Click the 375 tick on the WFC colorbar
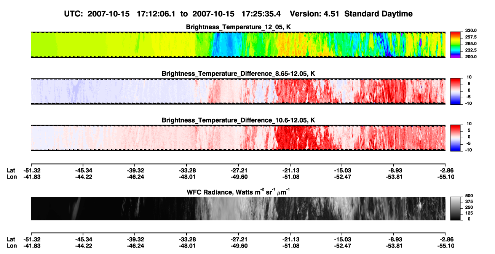 (x=468, y=201)
